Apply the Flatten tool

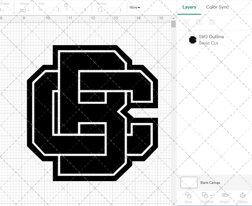(242, 197)
